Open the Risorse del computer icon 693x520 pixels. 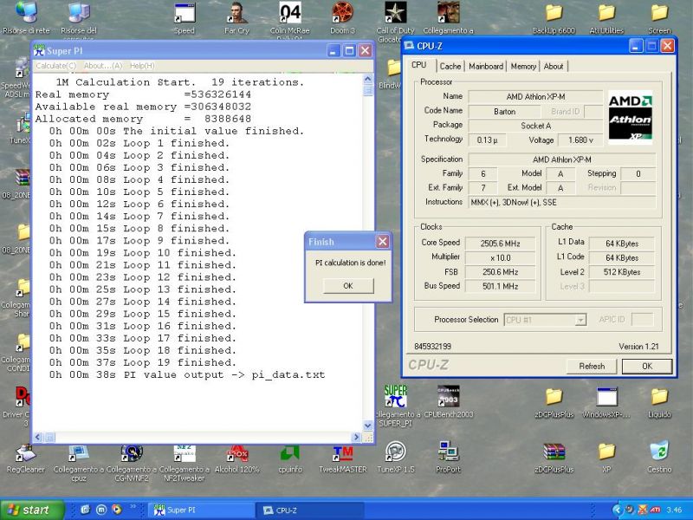point(79,18)
